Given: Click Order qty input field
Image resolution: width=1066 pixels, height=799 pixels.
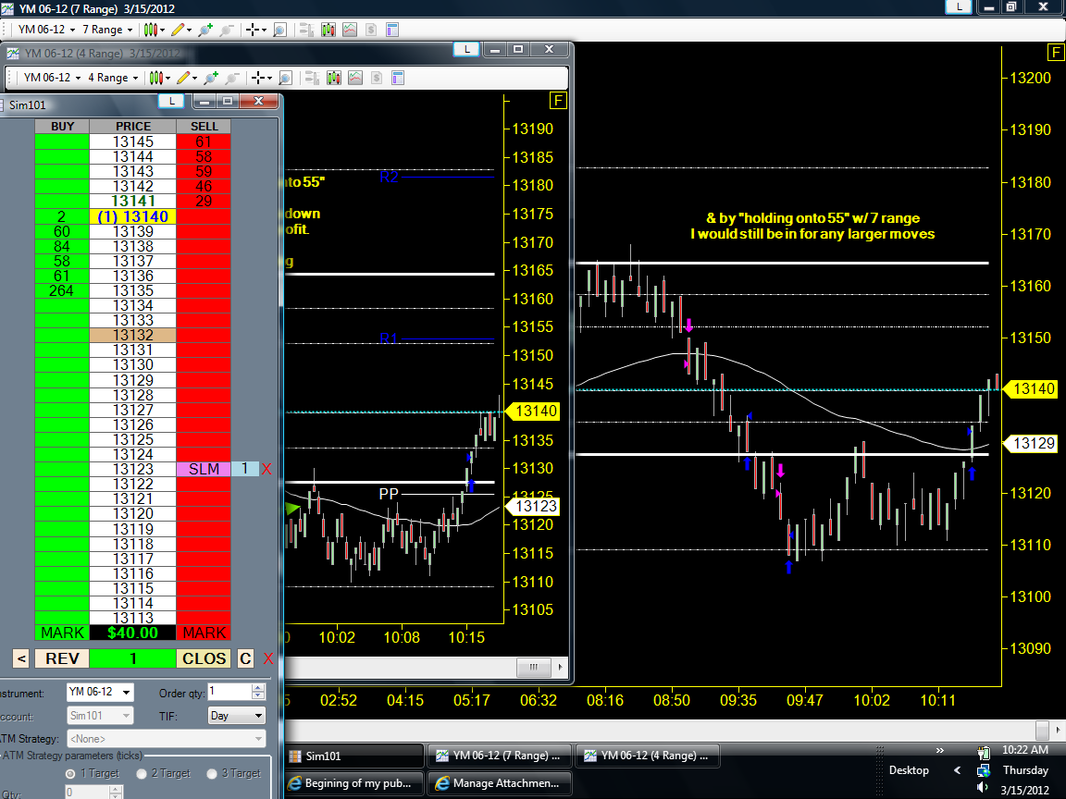Looking at the screenshot, I should 229,692.
